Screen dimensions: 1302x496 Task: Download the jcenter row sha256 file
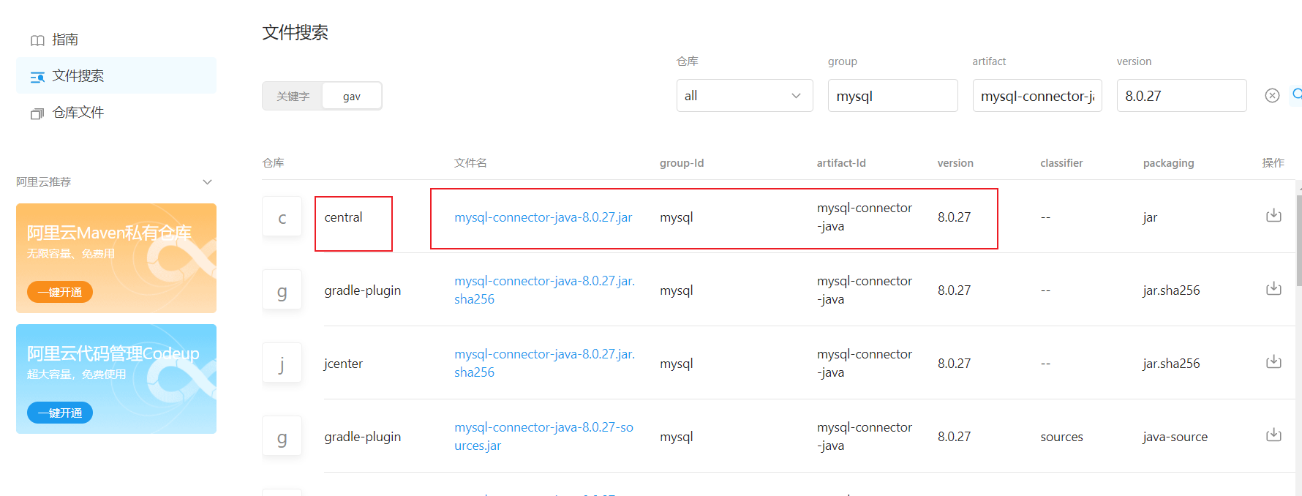1273,361
